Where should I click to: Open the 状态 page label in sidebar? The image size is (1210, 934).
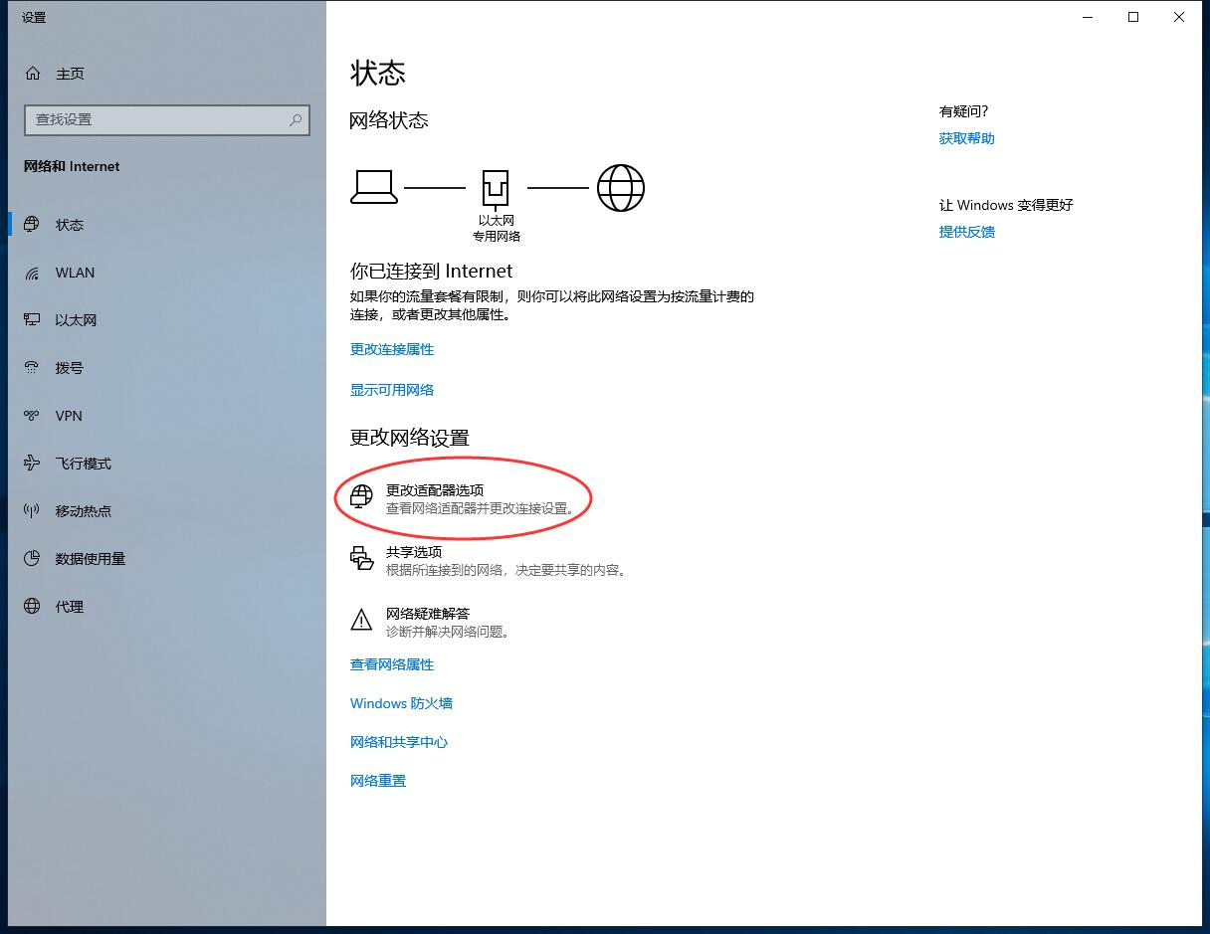click(x=70, y=225)
